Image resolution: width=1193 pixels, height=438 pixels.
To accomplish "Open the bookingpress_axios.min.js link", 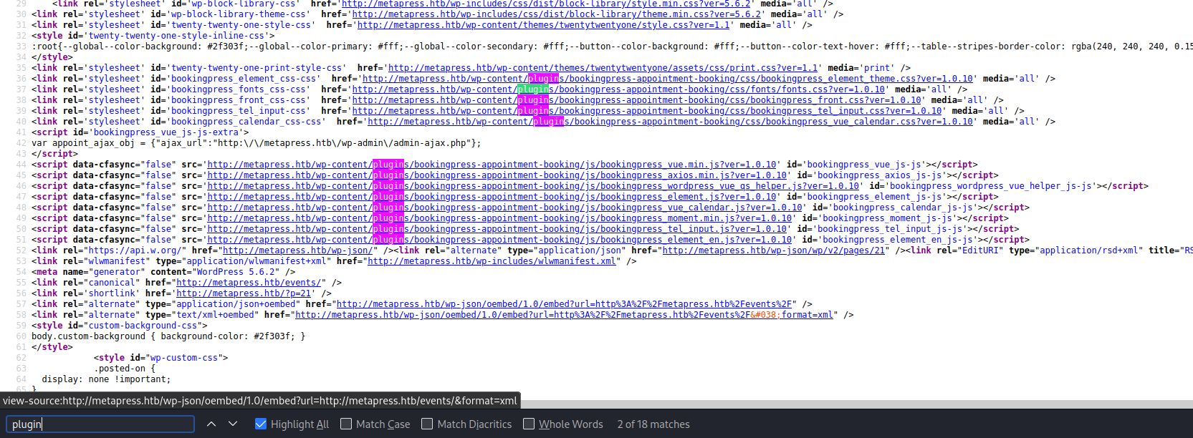I will pyautogui.click(x=497, y=175).
